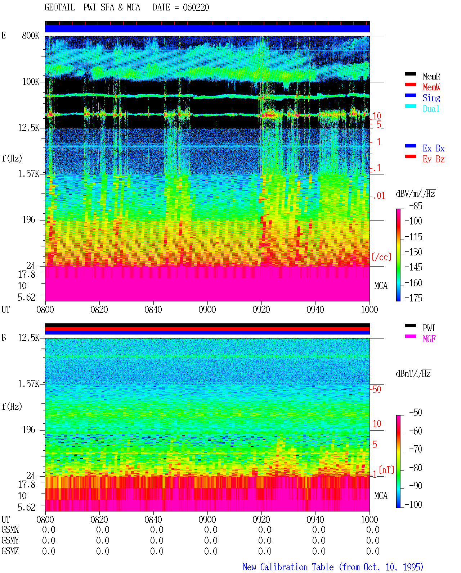Click the blue Ex Bx legend swatch
This screenshot has height=573, width=461.
pyautogui.click(x=411, y=146)
